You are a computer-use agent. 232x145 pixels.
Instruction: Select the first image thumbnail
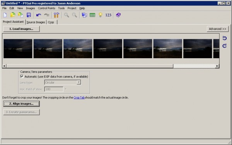point(18,49)
